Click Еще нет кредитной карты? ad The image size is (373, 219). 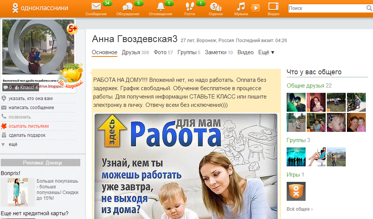[34, 213]
